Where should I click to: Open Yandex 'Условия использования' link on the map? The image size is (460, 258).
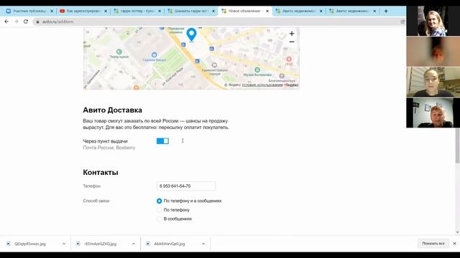pos(262,85)
